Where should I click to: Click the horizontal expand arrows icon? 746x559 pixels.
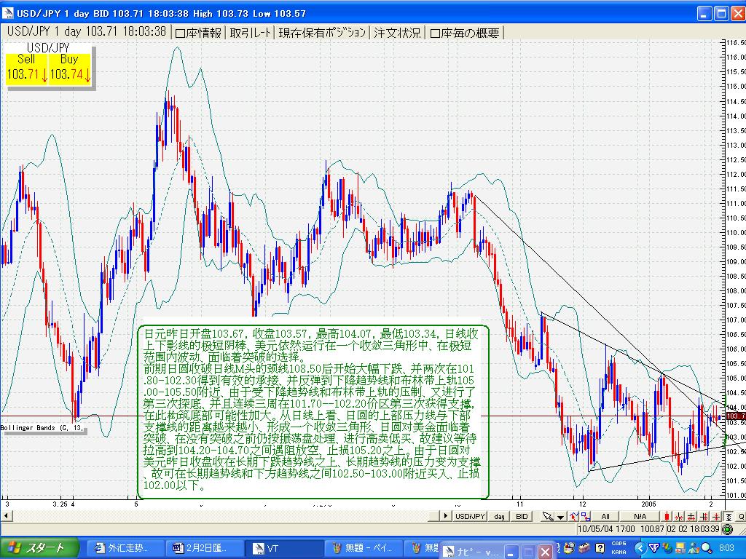point(691,516)
